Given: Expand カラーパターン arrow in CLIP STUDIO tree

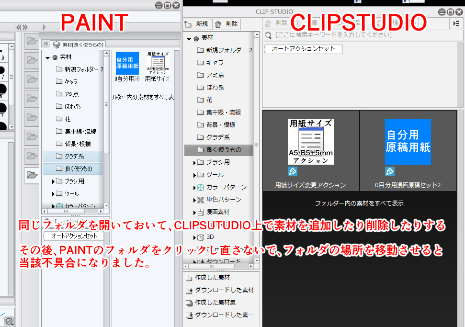Looking at the screenshot, I should click(x=194, y=188).
